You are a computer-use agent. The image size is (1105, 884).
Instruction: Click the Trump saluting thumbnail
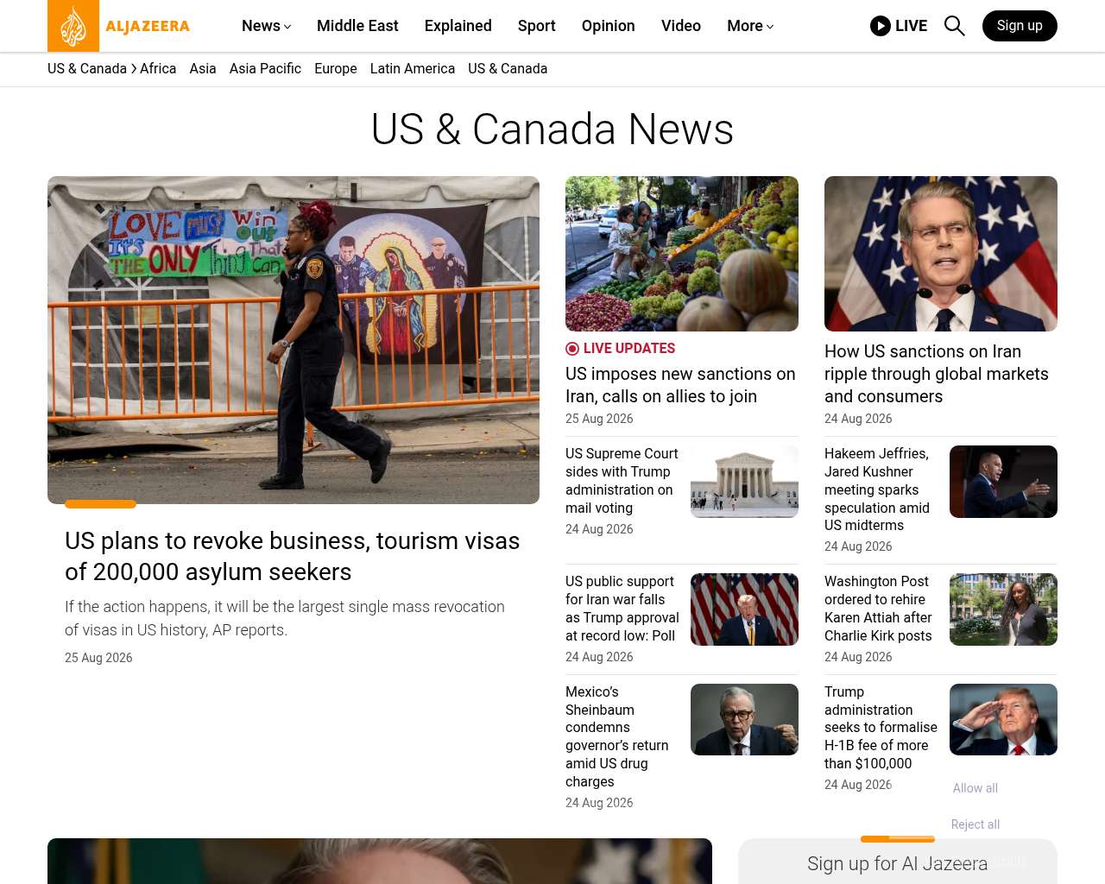click(x=1003, y=720)
